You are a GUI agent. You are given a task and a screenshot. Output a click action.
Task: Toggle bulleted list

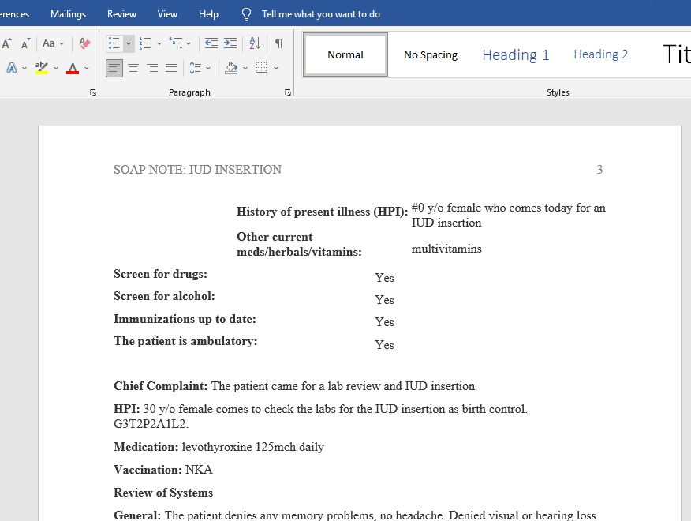click(114, 43)
